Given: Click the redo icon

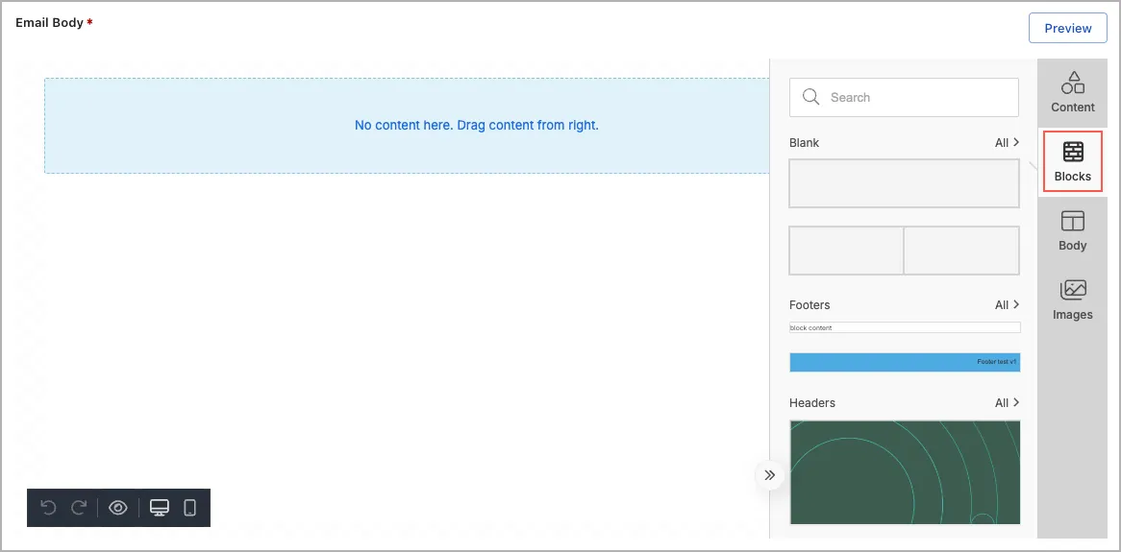Looking at the screenshot, I should pos(79,508).
